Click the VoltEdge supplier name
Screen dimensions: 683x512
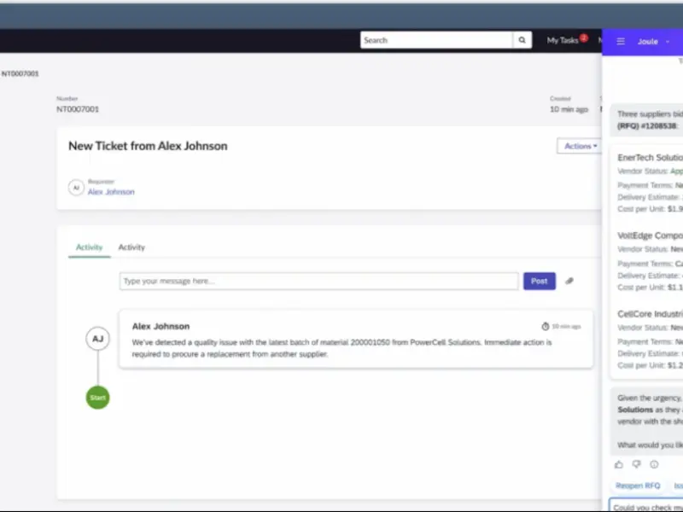tap(650, 236)
